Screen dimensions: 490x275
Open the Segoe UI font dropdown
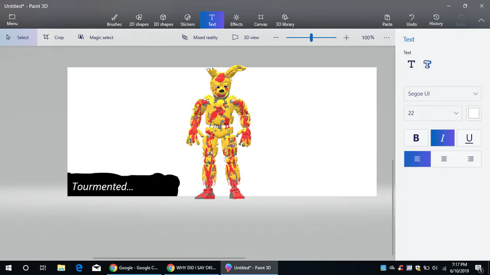pyautogui.click(x=442, y=93)
